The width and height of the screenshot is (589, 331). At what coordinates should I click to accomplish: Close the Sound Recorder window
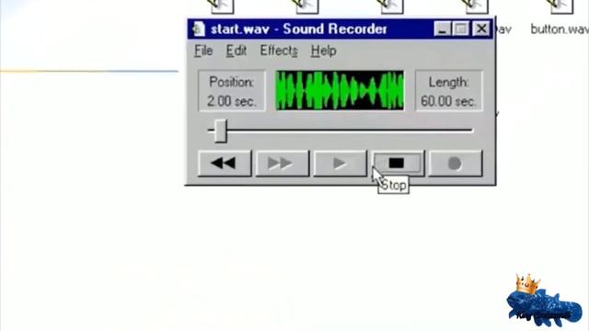point(480,29)
